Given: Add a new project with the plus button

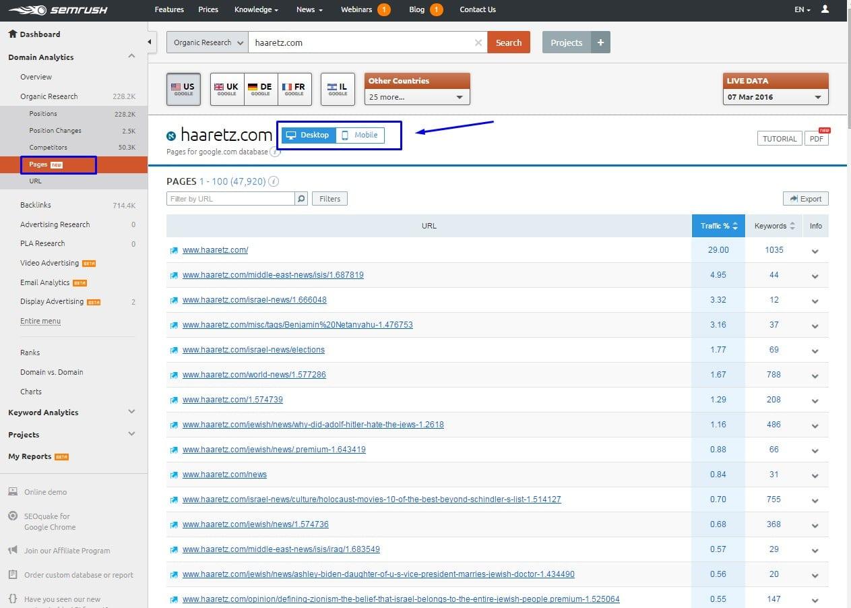Looking at the screenshot, I should tap(600, 42).
